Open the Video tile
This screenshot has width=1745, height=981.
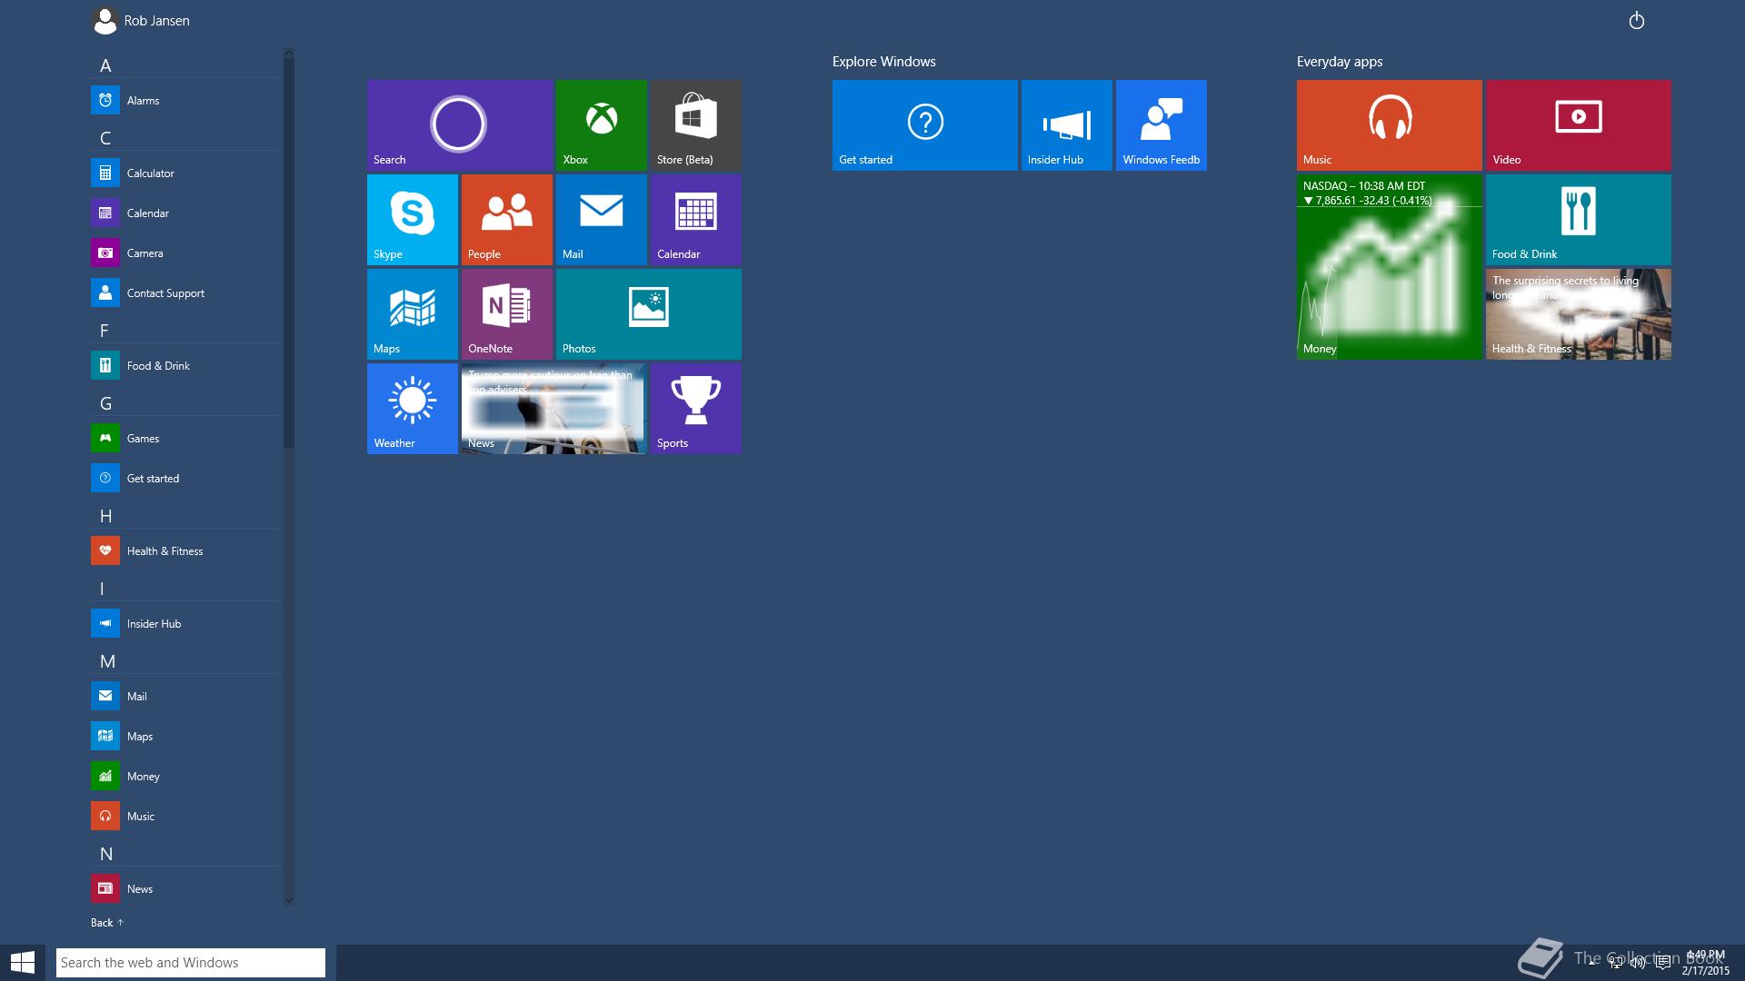(x=1579, y=125)
